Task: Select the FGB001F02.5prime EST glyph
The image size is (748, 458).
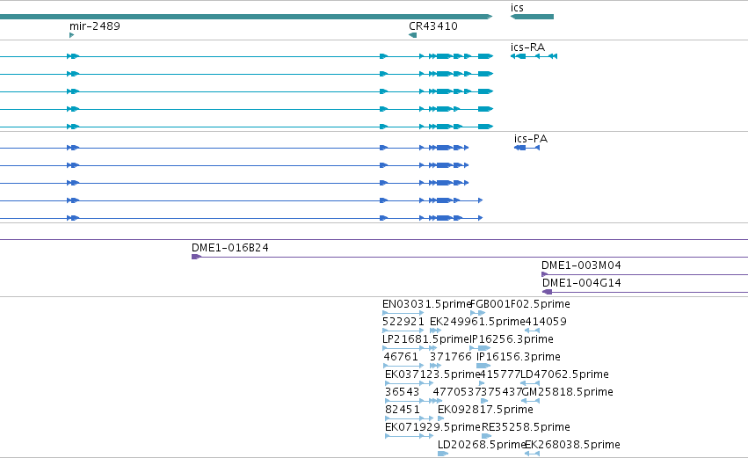Action: coord(477,313)
